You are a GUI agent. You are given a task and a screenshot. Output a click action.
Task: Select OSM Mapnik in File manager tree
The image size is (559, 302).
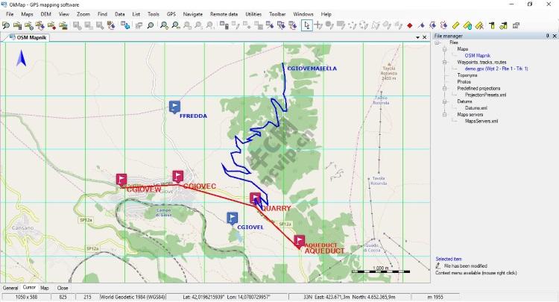477,56
